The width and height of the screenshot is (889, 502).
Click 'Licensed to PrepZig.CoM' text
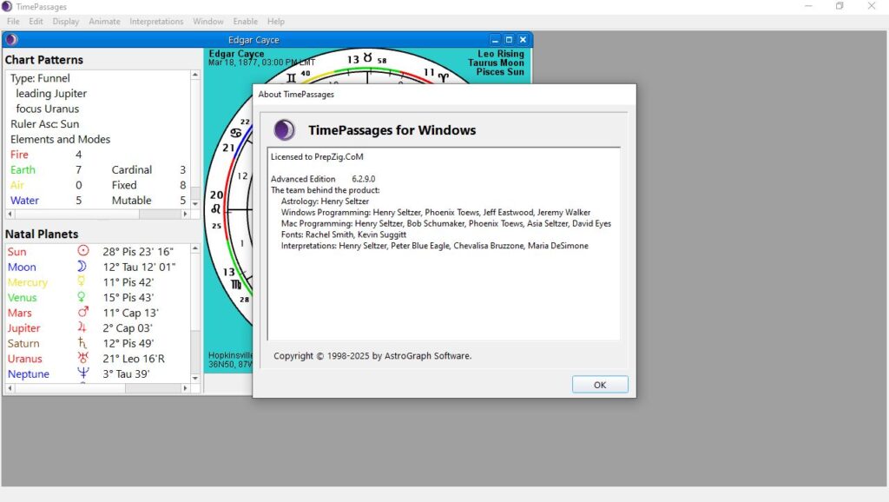pyautogui.click(x=317, y=156)
